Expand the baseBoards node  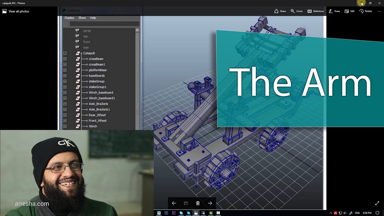tap(65, 76)
